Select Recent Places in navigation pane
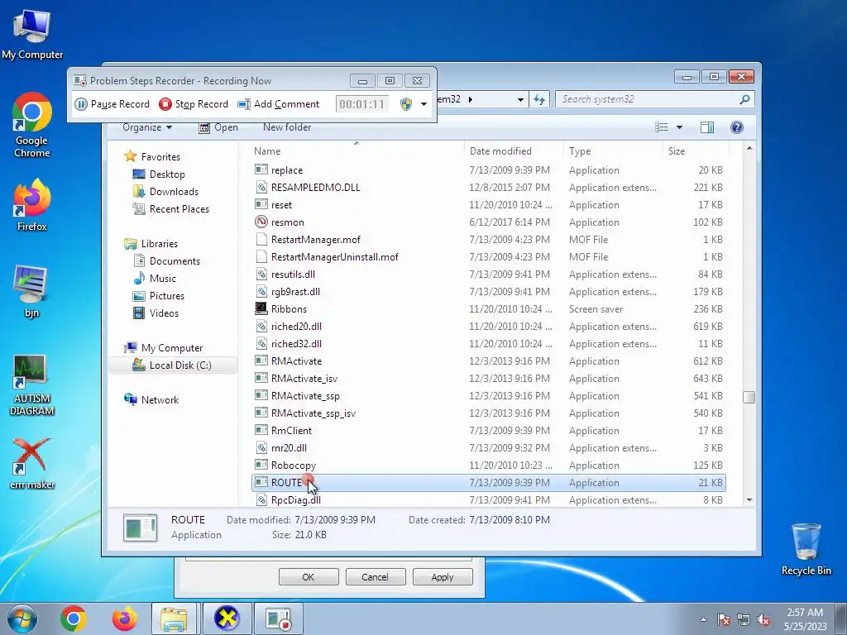The width and height of the screenshot is (847, 635). (x=170, y=209)
